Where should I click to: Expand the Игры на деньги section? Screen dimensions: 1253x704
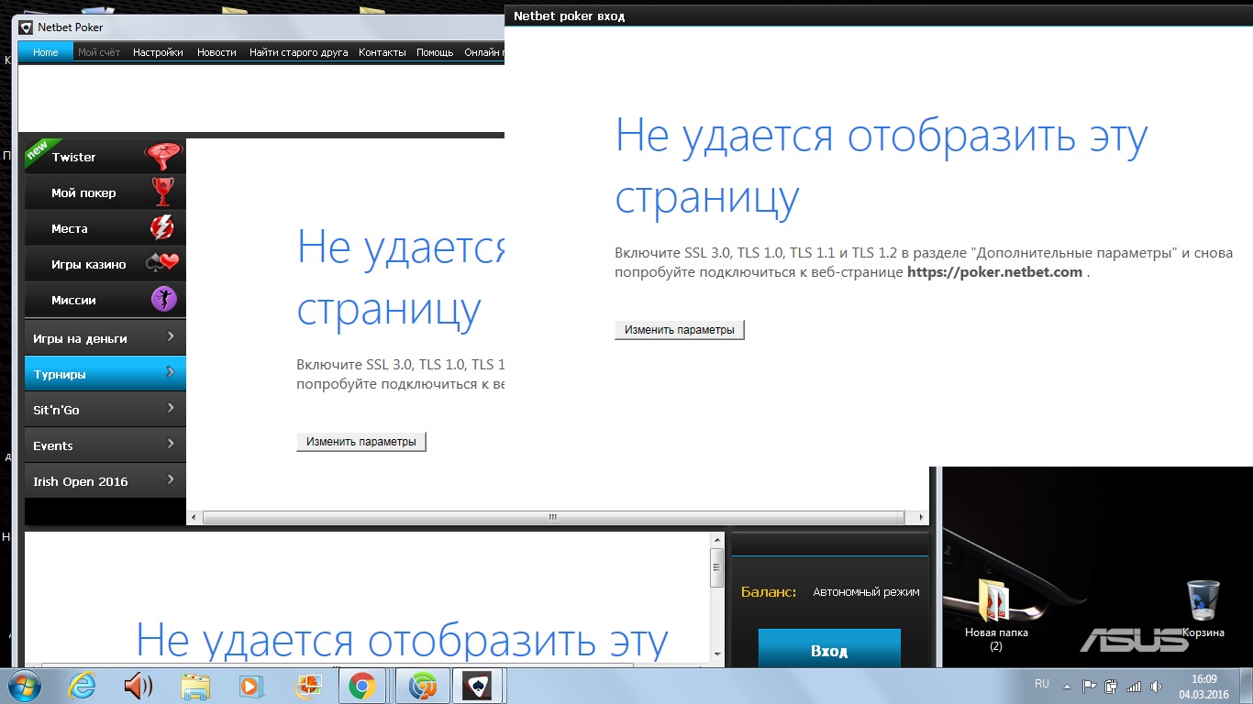105,338
